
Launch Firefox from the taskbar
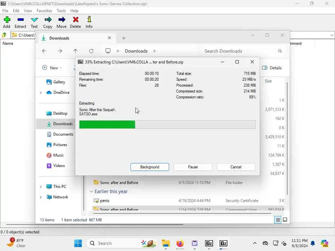coord(180,243)
